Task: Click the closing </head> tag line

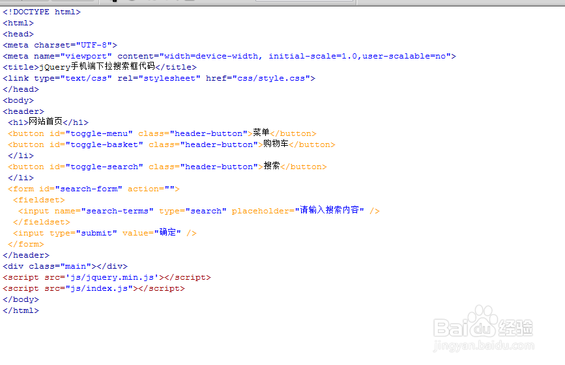Action: coord(21,90)
